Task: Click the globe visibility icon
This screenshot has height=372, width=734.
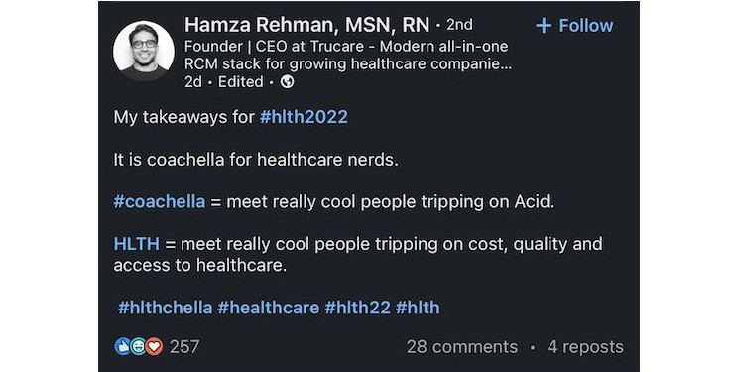Action: [x=287, y=82]
